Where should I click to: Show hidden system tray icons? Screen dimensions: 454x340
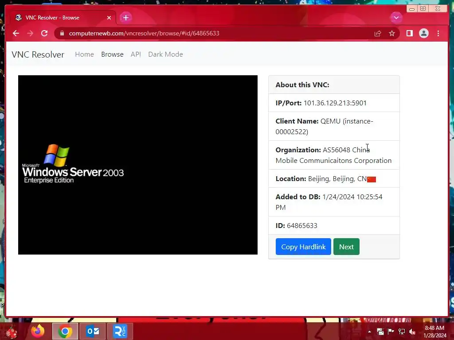pos(369,332)
